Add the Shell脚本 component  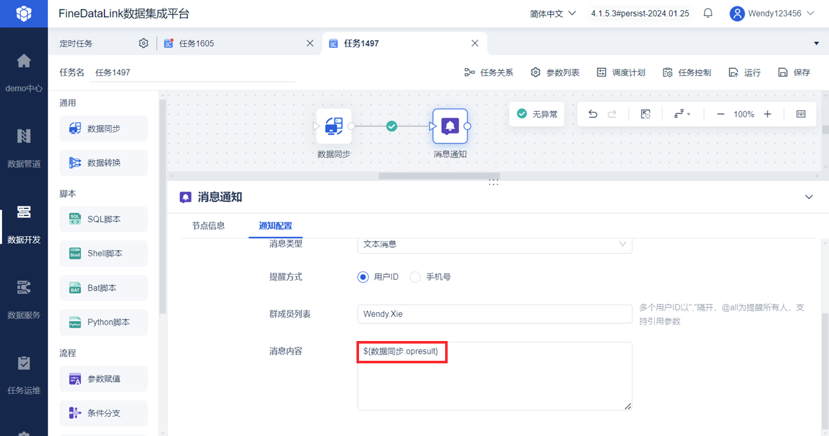click(x=103, y=254)
